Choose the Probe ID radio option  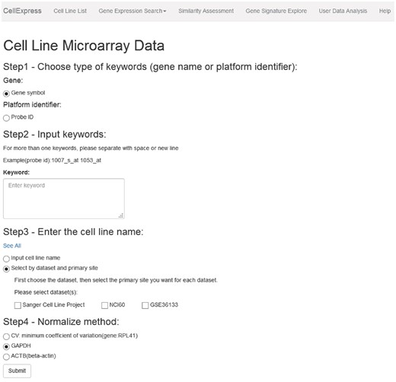tap(6, 118)
